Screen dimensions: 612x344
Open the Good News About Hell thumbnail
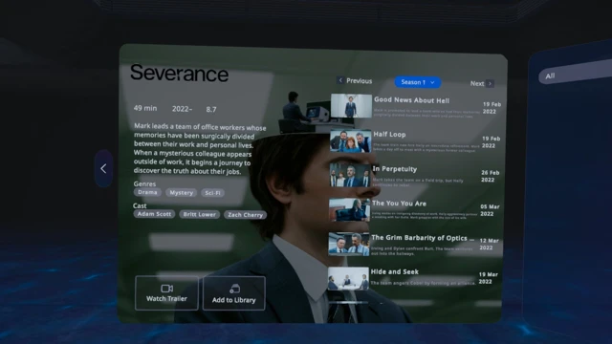[351, 106]
